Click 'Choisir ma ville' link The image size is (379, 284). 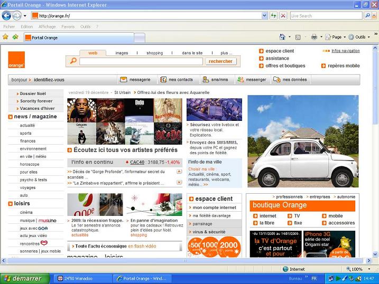tap(201, 169)
